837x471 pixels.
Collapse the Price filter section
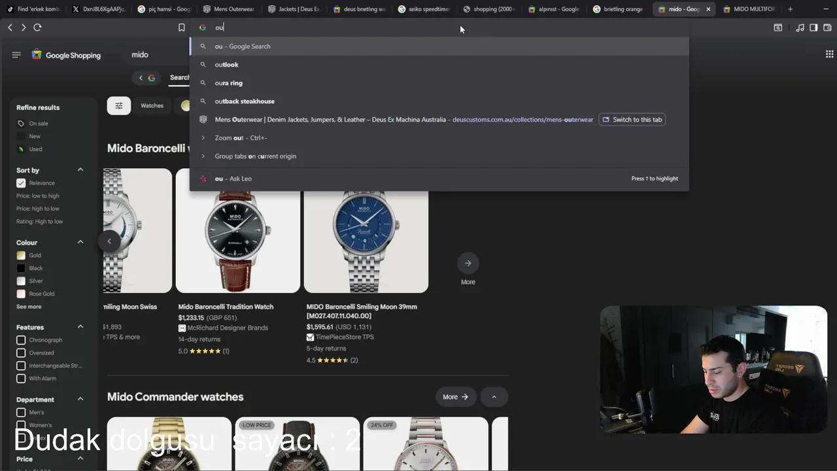click(80, 459)
